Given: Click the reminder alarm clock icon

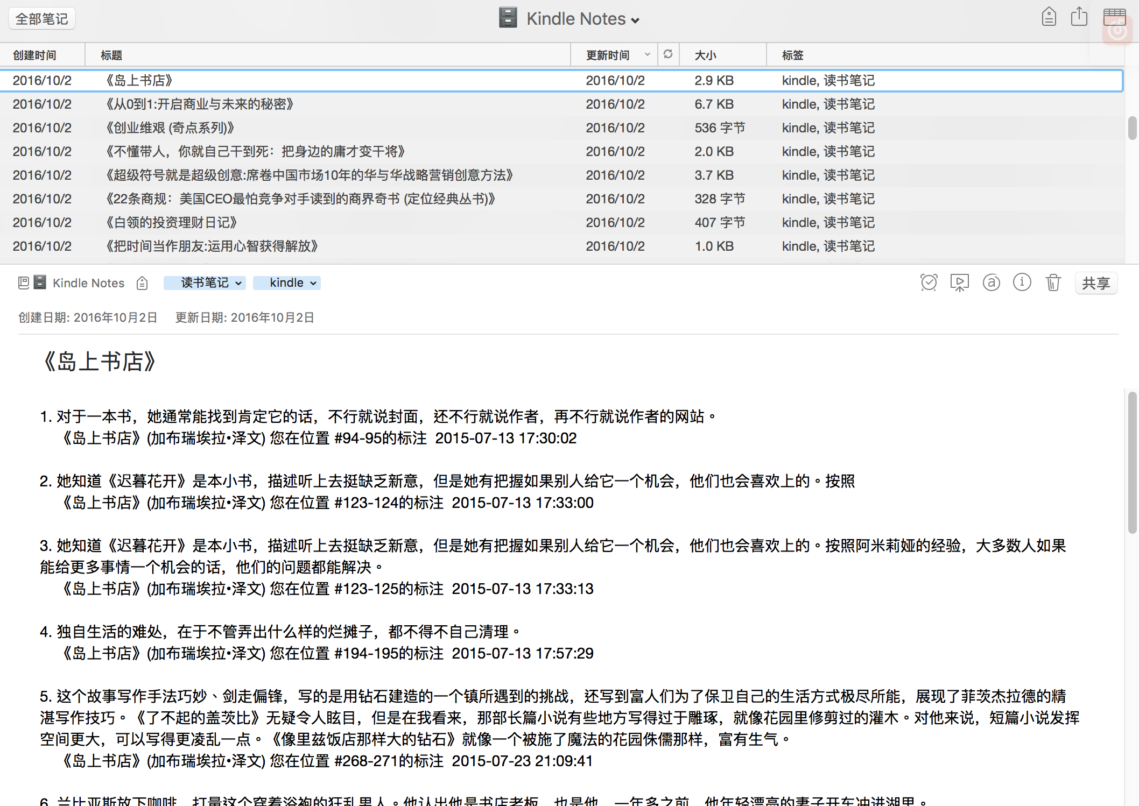Looking at the screenshot, I should pos(929,282).
